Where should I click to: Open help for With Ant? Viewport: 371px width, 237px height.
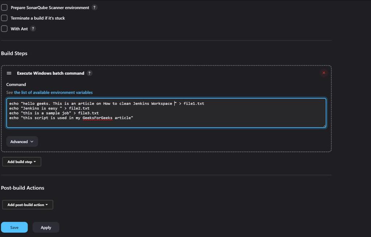32,29
